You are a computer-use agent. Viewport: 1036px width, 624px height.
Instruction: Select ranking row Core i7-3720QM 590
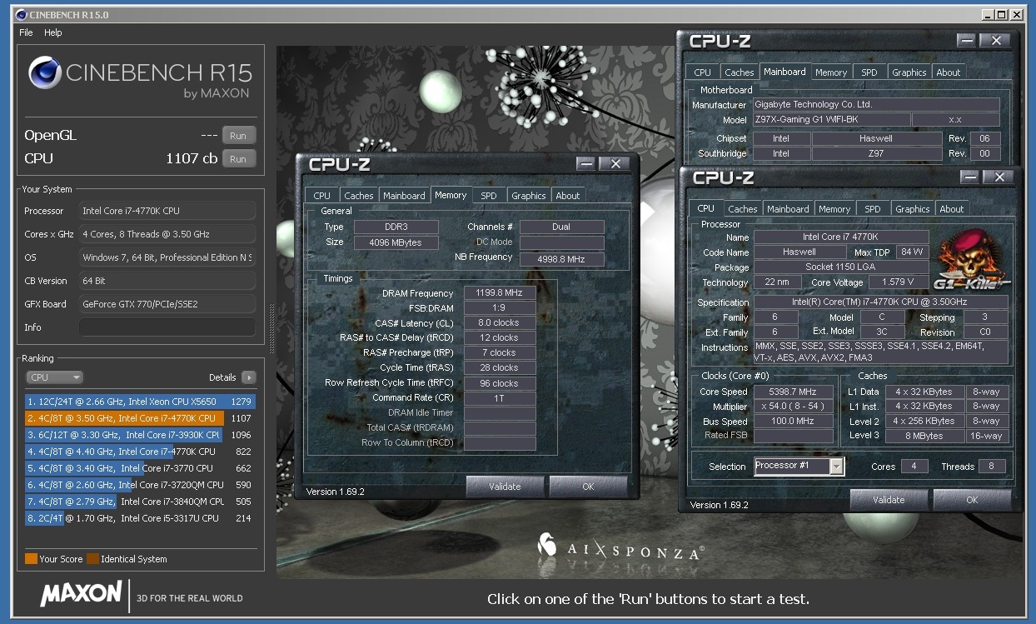point(139,485)
